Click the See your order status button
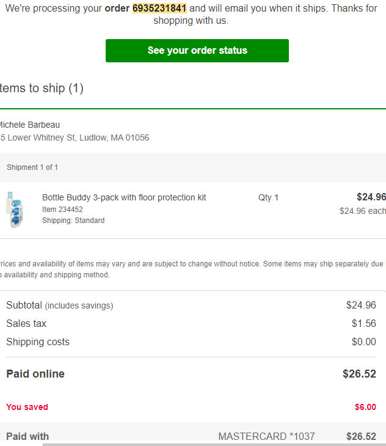Viewport: 386px width, 446px height. pyautogui.click(x=197, y=51)
